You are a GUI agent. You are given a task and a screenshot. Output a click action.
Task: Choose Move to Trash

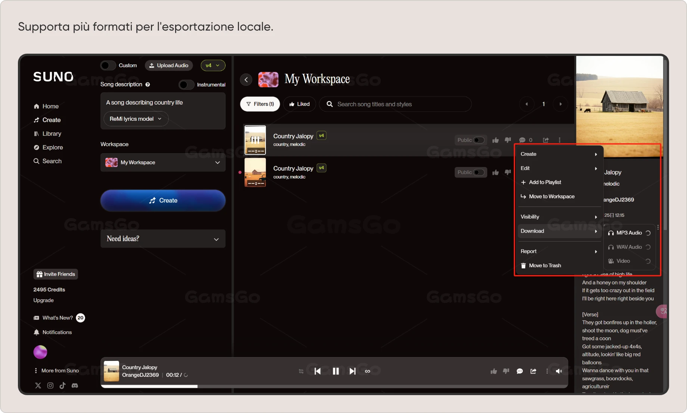[x=559, y=265]
